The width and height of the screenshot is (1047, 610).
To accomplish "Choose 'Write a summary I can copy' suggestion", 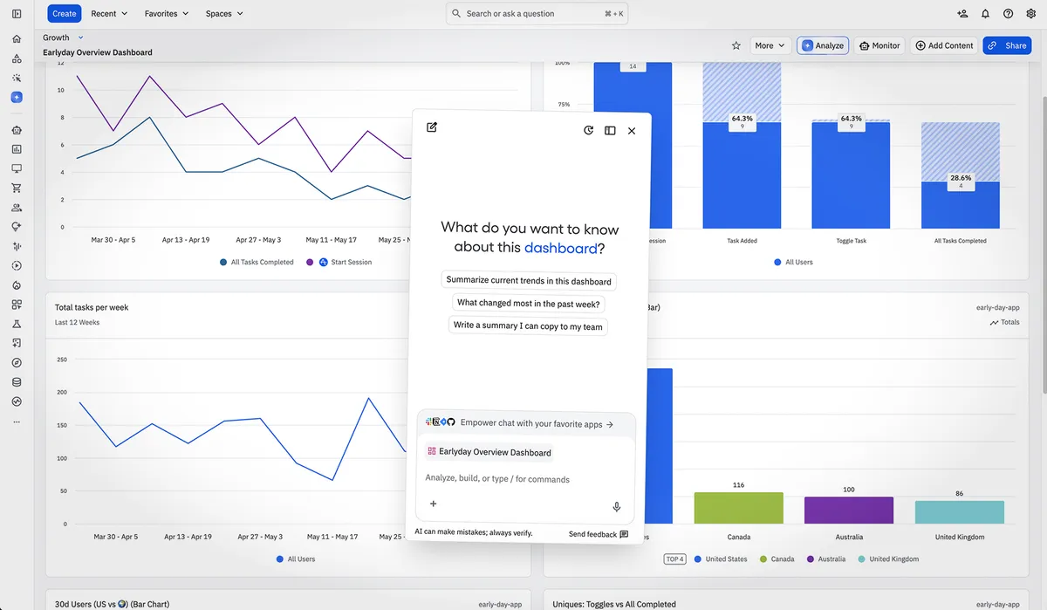I will pyautogui.click(x=529, y=326).
